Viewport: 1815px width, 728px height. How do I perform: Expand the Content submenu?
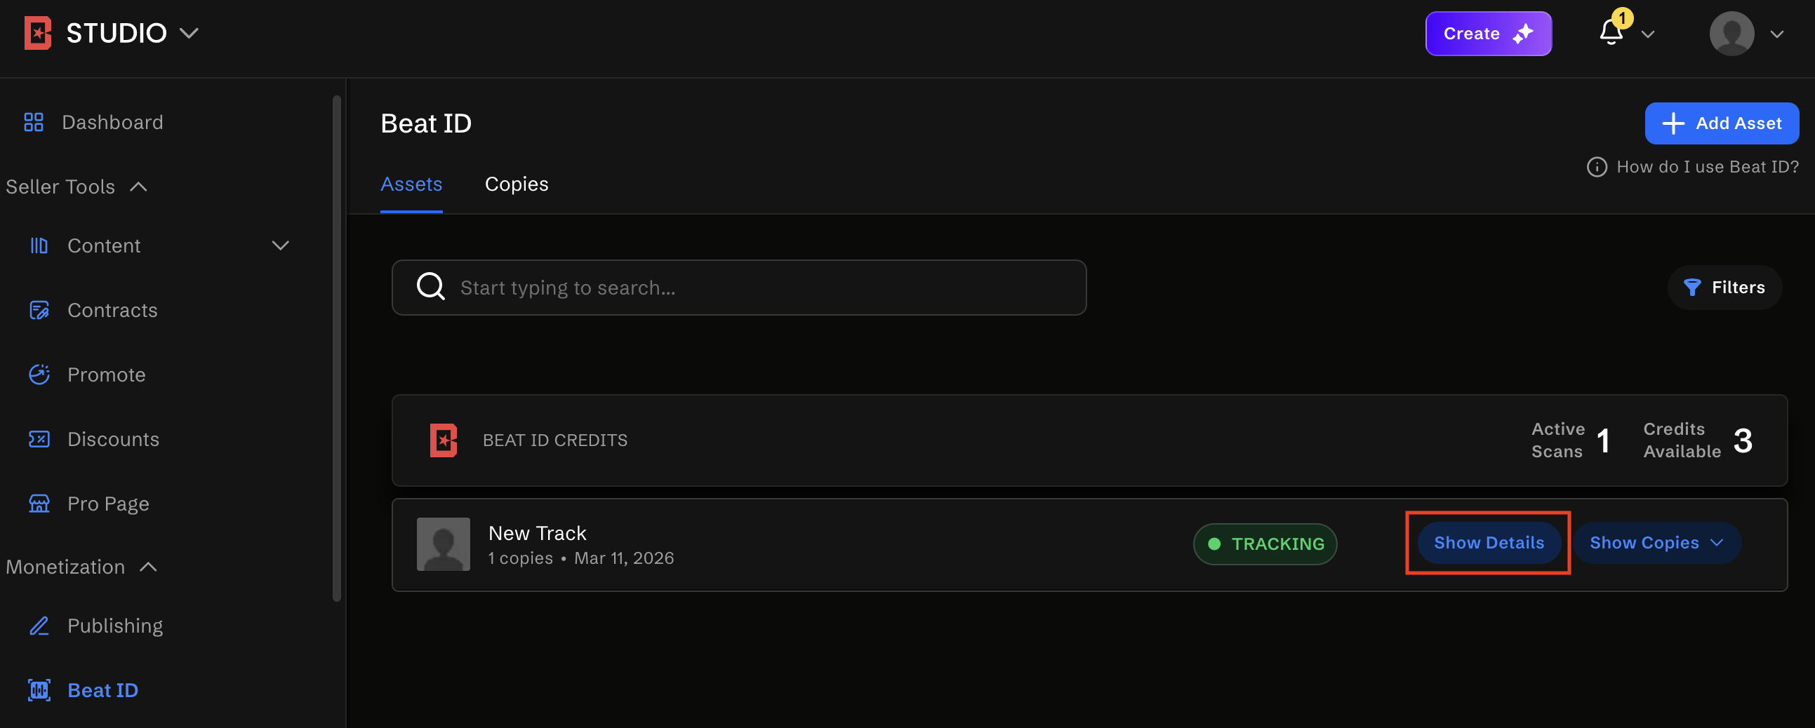[x=280, y=245]
